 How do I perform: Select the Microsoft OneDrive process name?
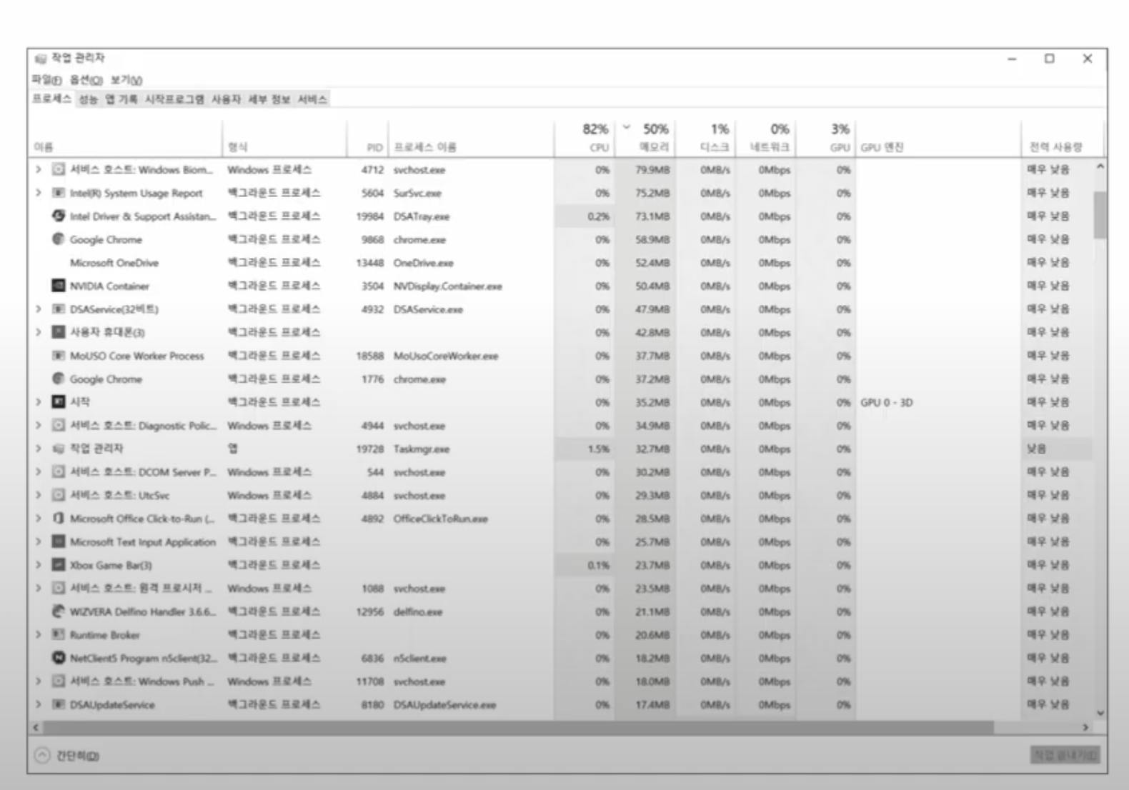pyautogui.click(x=114, y=263)
